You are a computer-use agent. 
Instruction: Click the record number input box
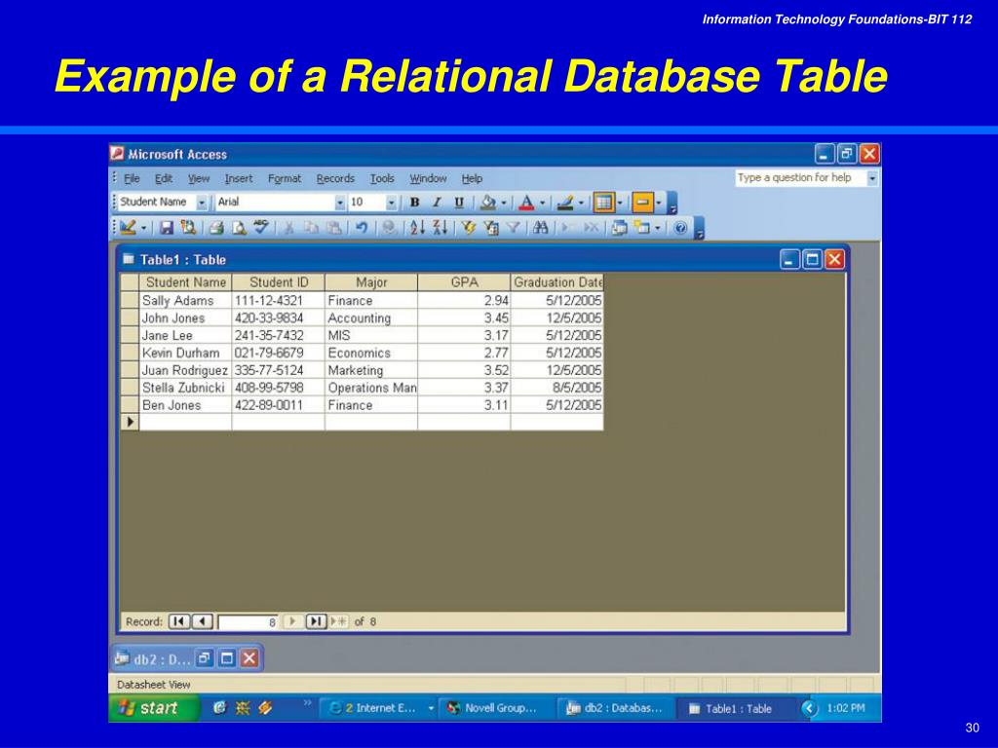coord(249,622)
